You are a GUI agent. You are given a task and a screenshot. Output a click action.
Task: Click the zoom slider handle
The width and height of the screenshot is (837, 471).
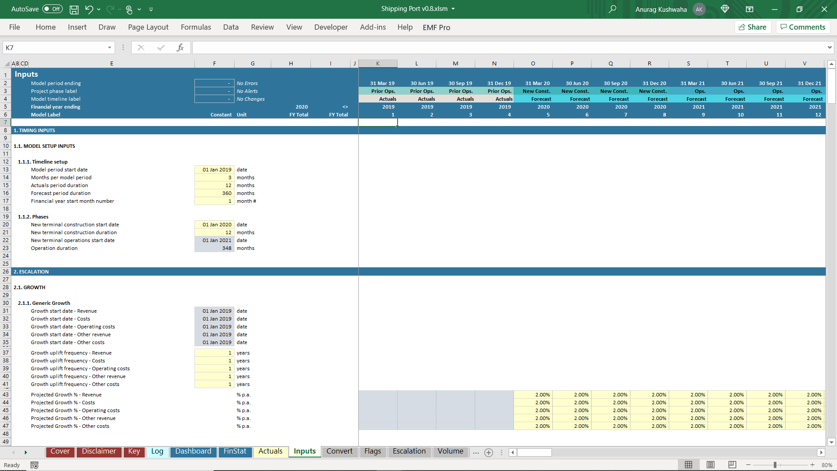(775, 465)
